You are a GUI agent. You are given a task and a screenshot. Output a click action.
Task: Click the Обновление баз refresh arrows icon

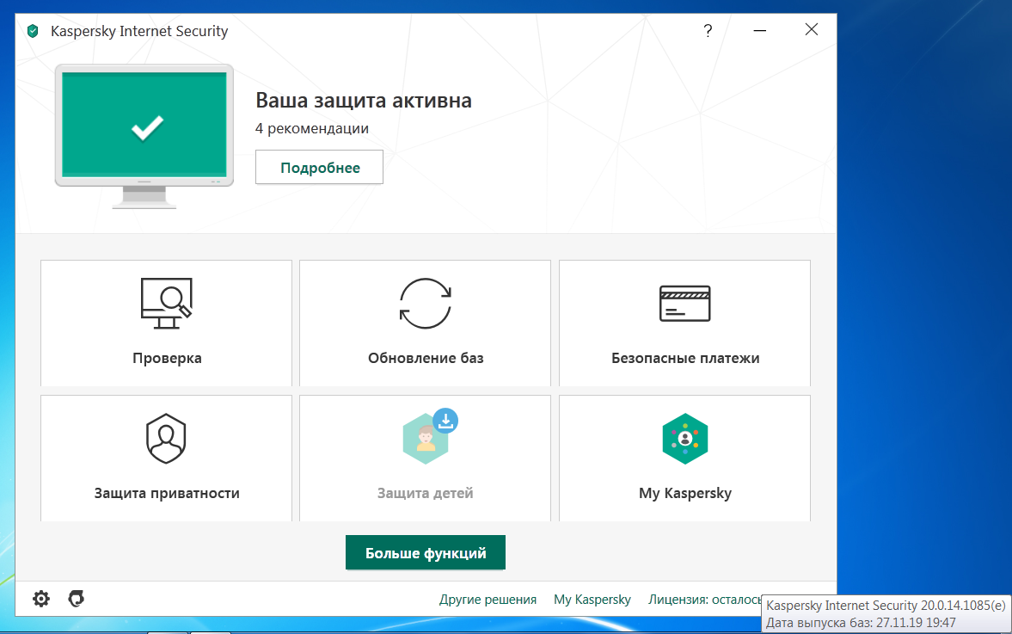click(x=426, y=304)
